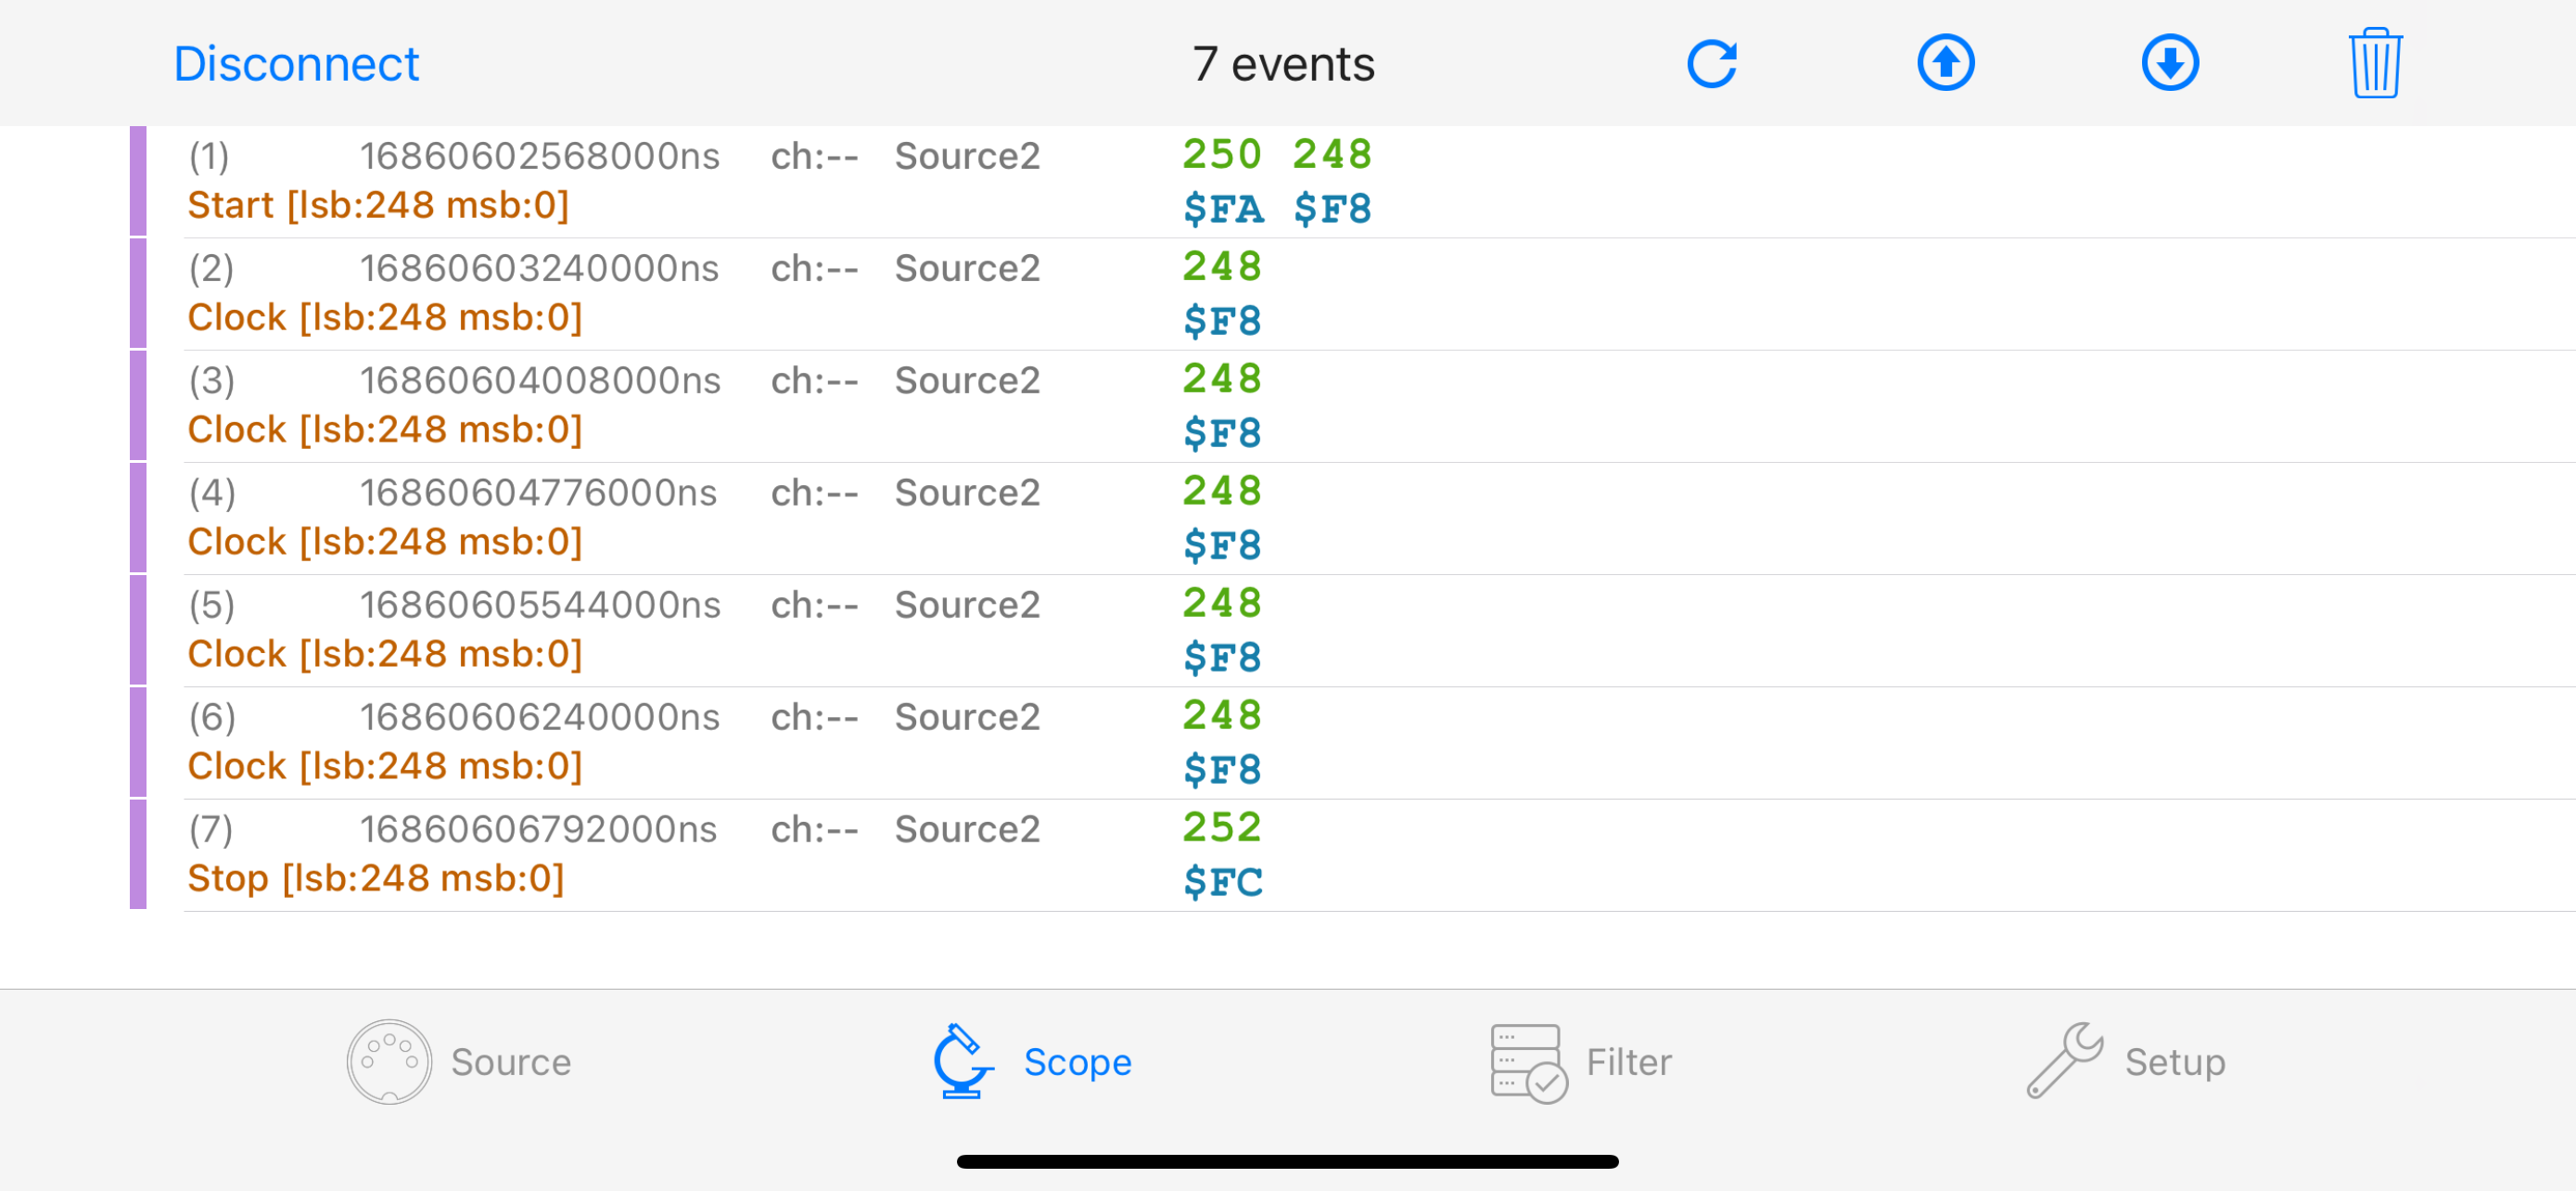Open the Filter tab label
2576x1191 pixels.
coord(1628,1062)
